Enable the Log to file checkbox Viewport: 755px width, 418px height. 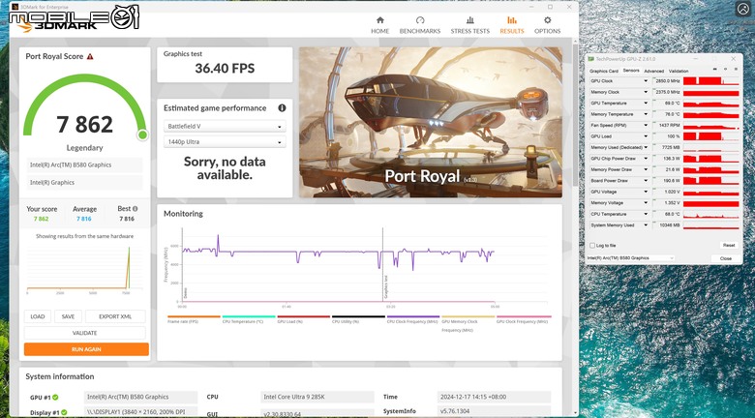592,246
